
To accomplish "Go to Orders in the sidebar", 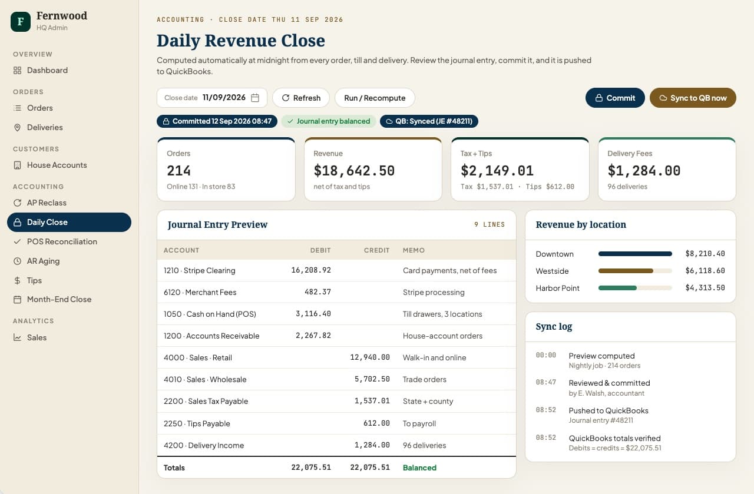I will 69,108.
